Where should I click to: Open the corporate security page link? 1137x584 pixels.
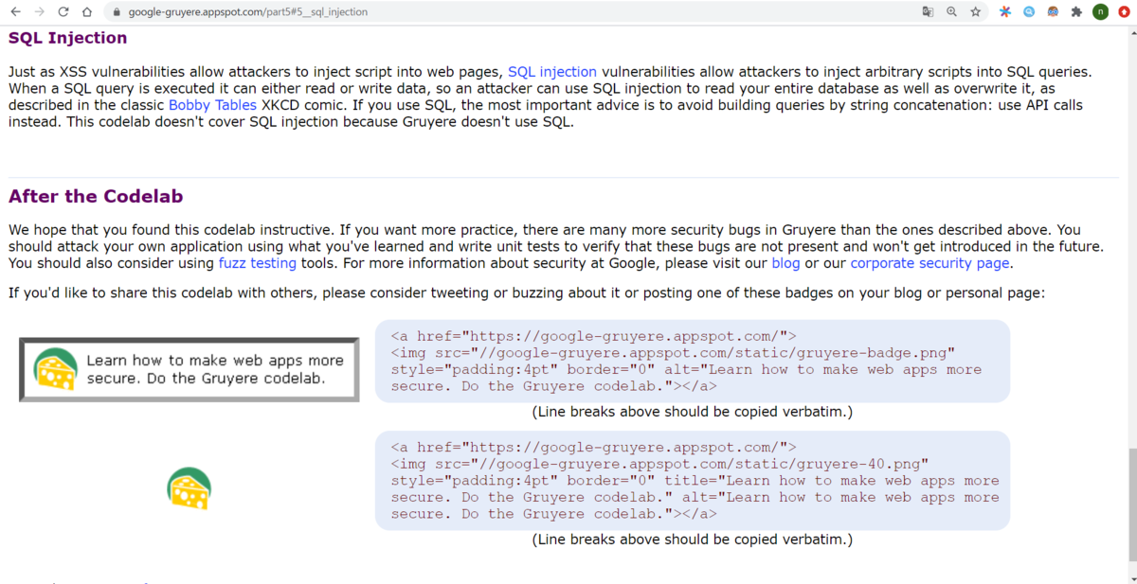click(930, 263)
